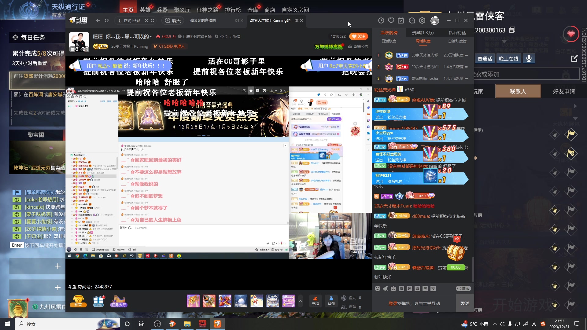
Task: Open 背包 backpack
Action: (331, 301)
